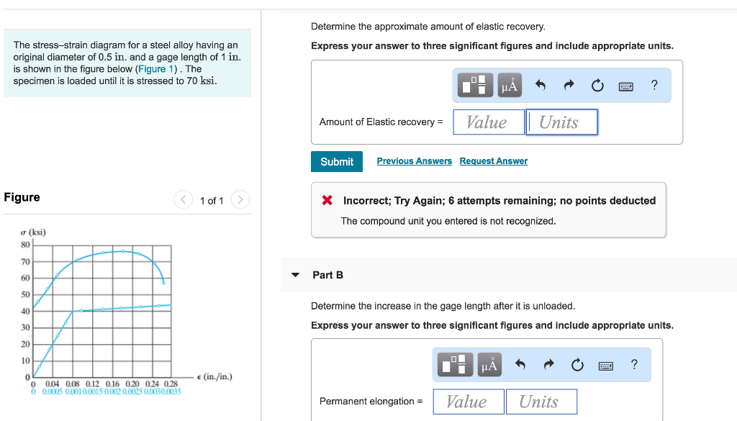Select the μÅ units icon in Part B toolbar
Image resolution: width=737 pixels, height=421 pixels.
tap(489, 364)
